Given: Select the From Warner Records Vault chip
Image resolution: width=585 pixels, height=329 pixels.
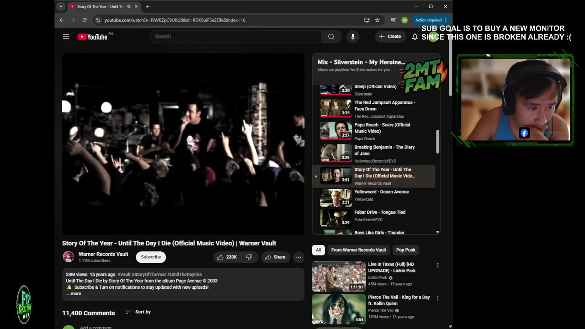Looking at the screenshot, I should coord(359,250).
